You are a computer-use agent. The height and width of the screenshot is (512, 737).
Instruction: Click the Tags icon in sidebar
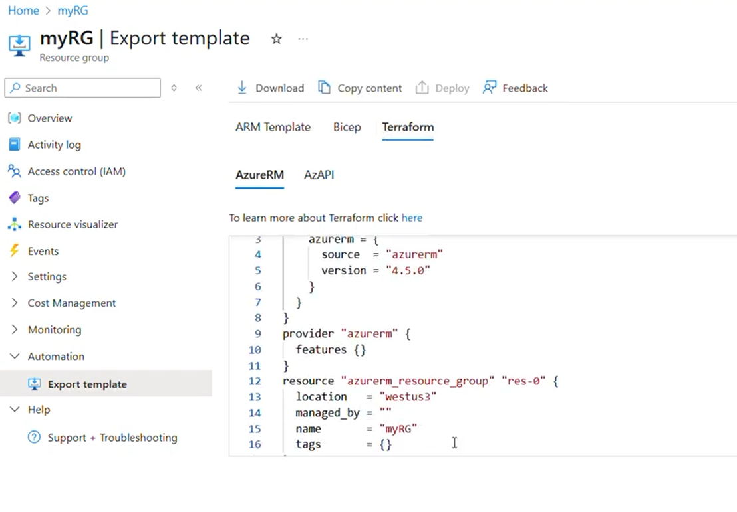tap(15, 198)
